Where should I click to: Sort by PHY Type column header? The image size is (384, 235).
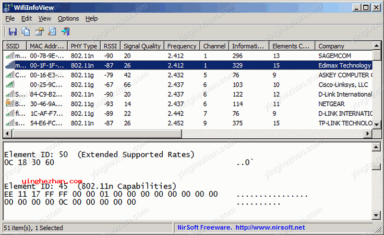(84, 46)
